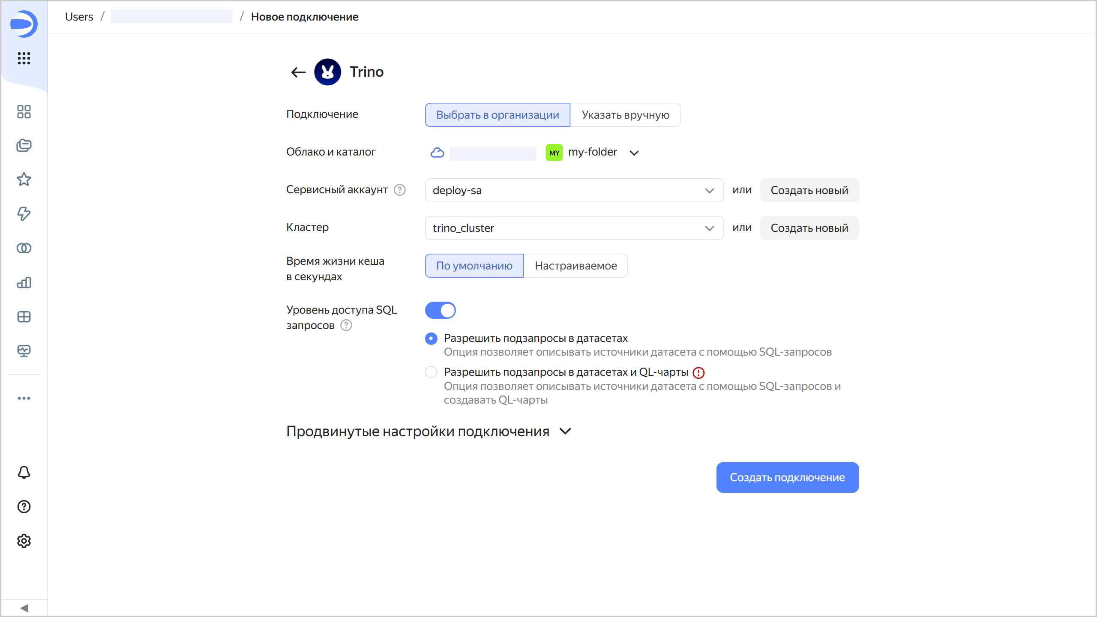Open the apps grid menu icon
This screenshot has width=1097, height=617.
(24, 58)
